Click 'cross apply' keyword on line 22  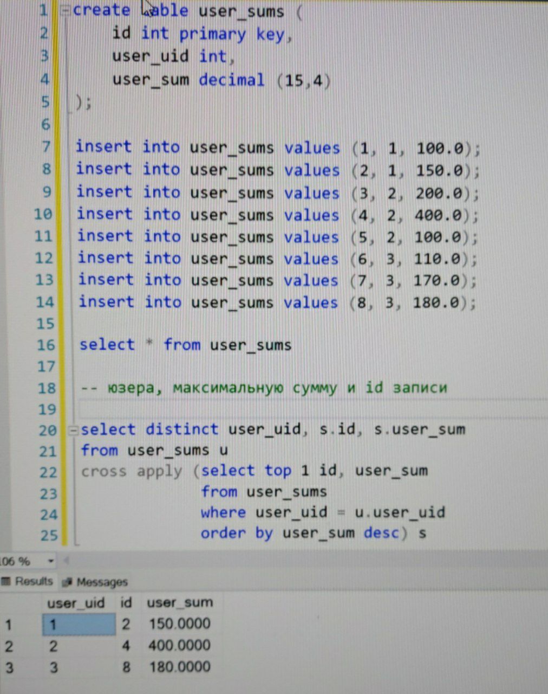[132, 472]
